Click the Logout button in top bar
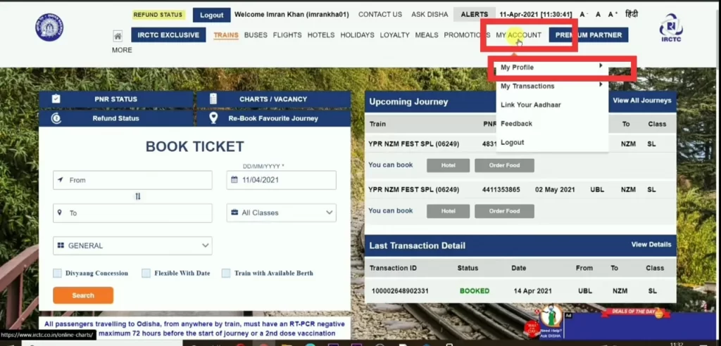 [x=211, y=15]
